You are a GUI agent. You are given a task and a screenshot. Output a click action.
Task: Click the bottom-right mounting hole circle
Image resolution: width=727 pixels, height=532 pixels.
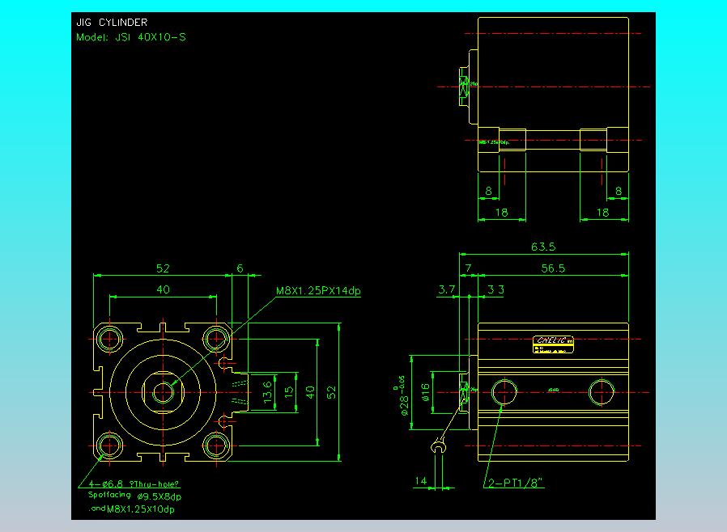(x=216, y=445)
